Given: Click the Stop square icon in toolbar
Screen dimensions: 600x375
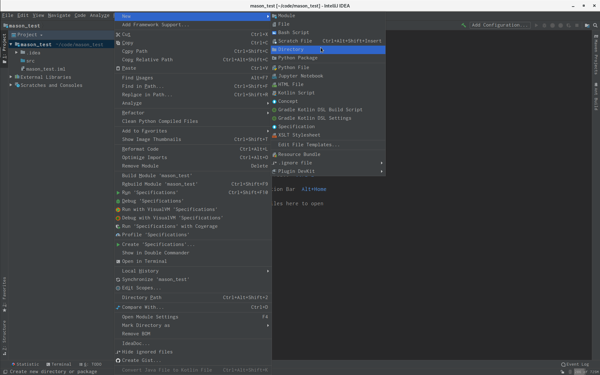Looking at the screenshot, I should point(577,25).
